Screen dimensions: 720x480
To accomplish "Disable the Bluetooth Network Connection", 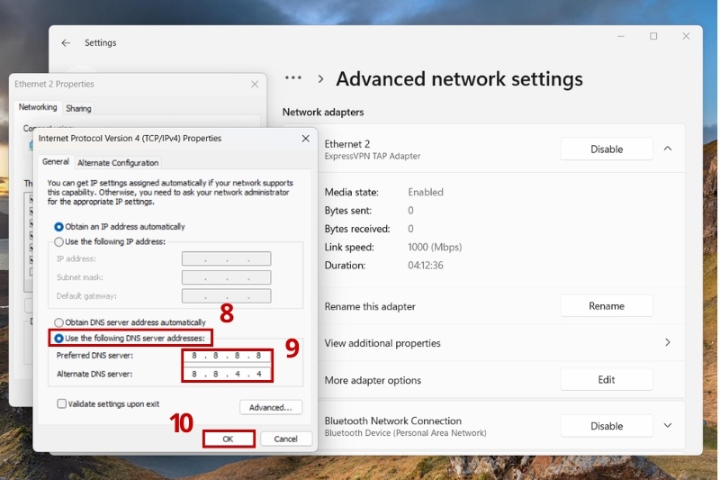I will tap(607, 426).
